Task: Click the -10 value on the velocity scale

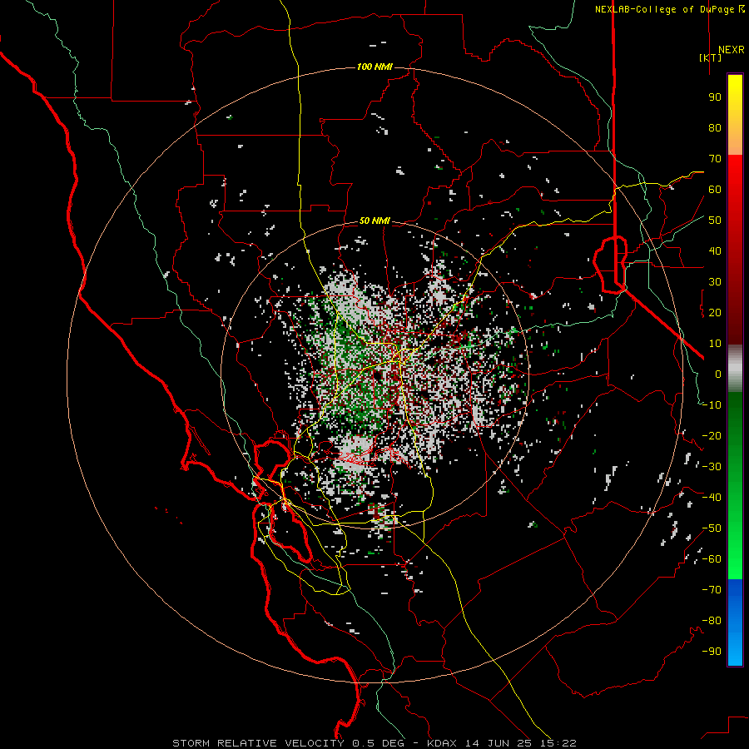Action: click(712, 405)
